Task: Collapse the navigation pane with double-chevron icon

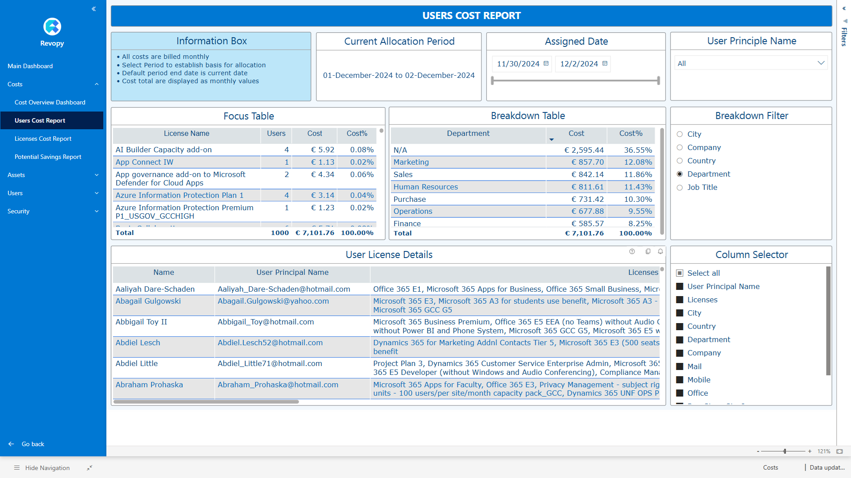Action: point(94,9)
